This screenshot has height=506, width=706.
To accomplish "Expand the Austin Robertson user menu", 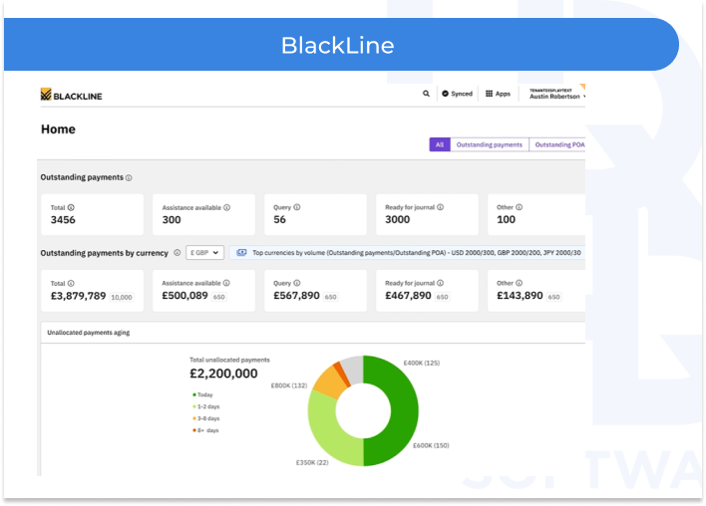I will pos(557,94).
